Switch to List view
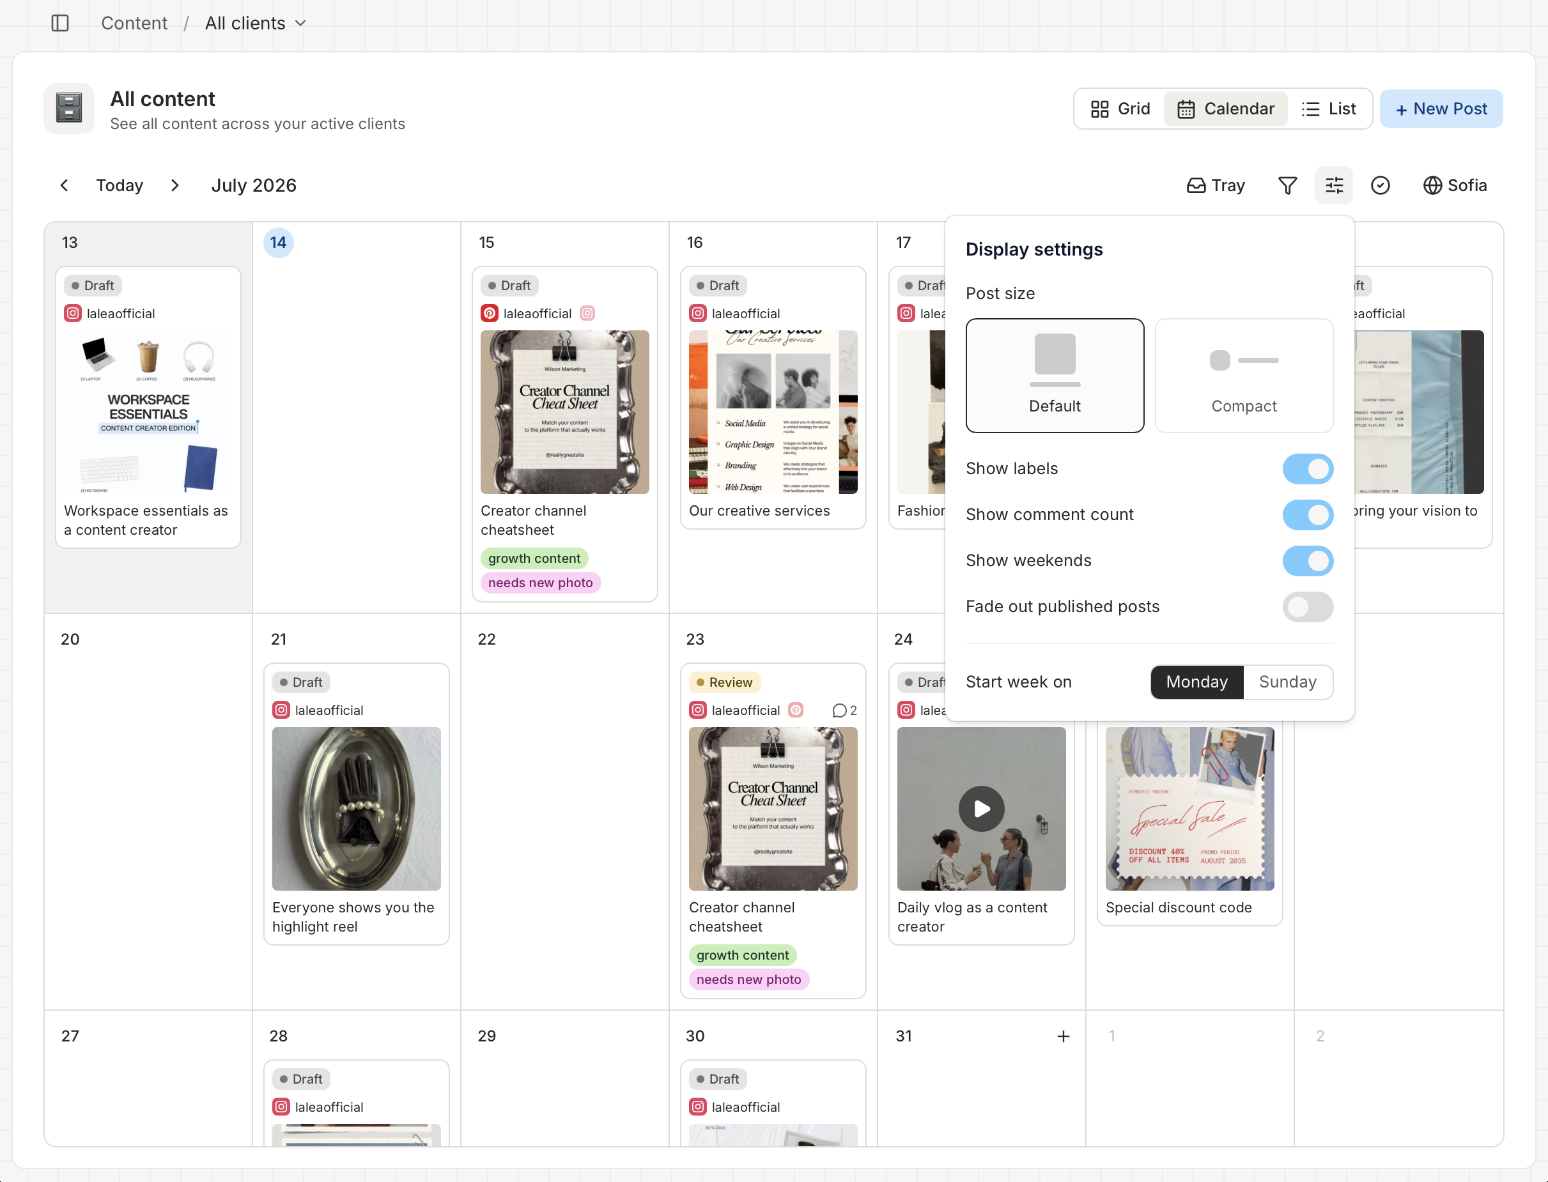This screenshot has height=1182, width=1548. 1329,109
